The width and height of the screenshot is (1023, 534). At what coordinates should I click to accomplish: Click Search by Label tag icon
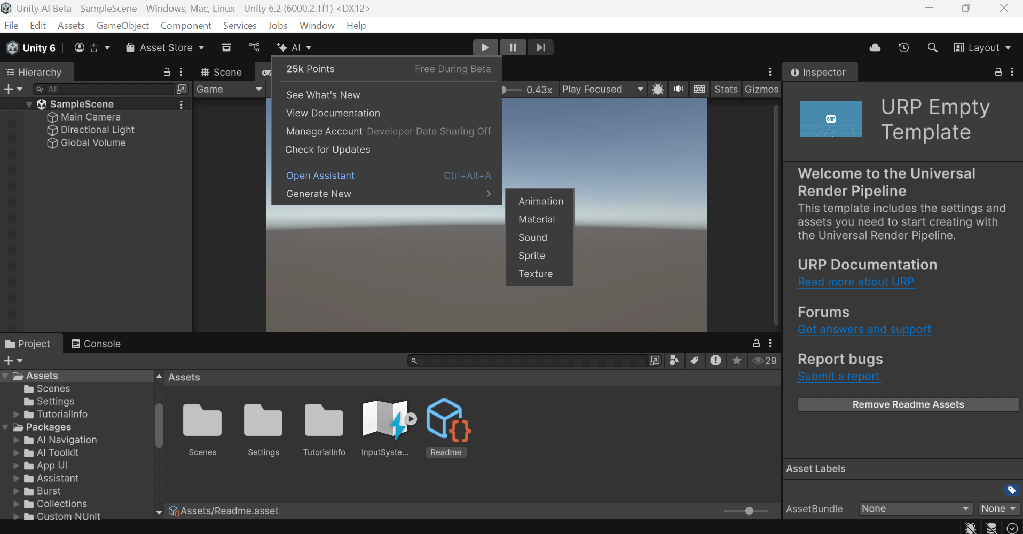695,361
